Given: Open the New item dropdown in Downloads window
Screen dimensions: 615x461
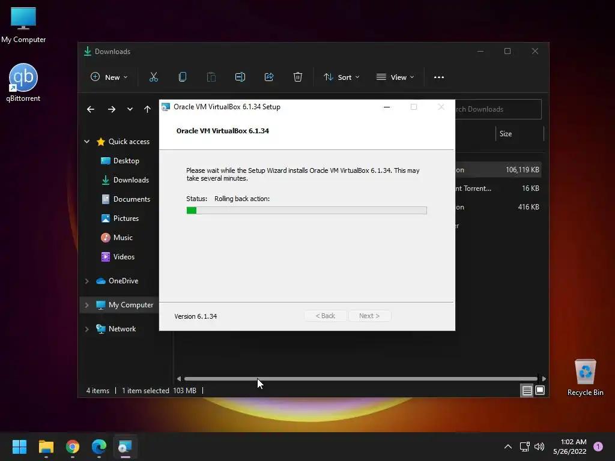Looking at the screenshot, I should [x=109, y=77].
